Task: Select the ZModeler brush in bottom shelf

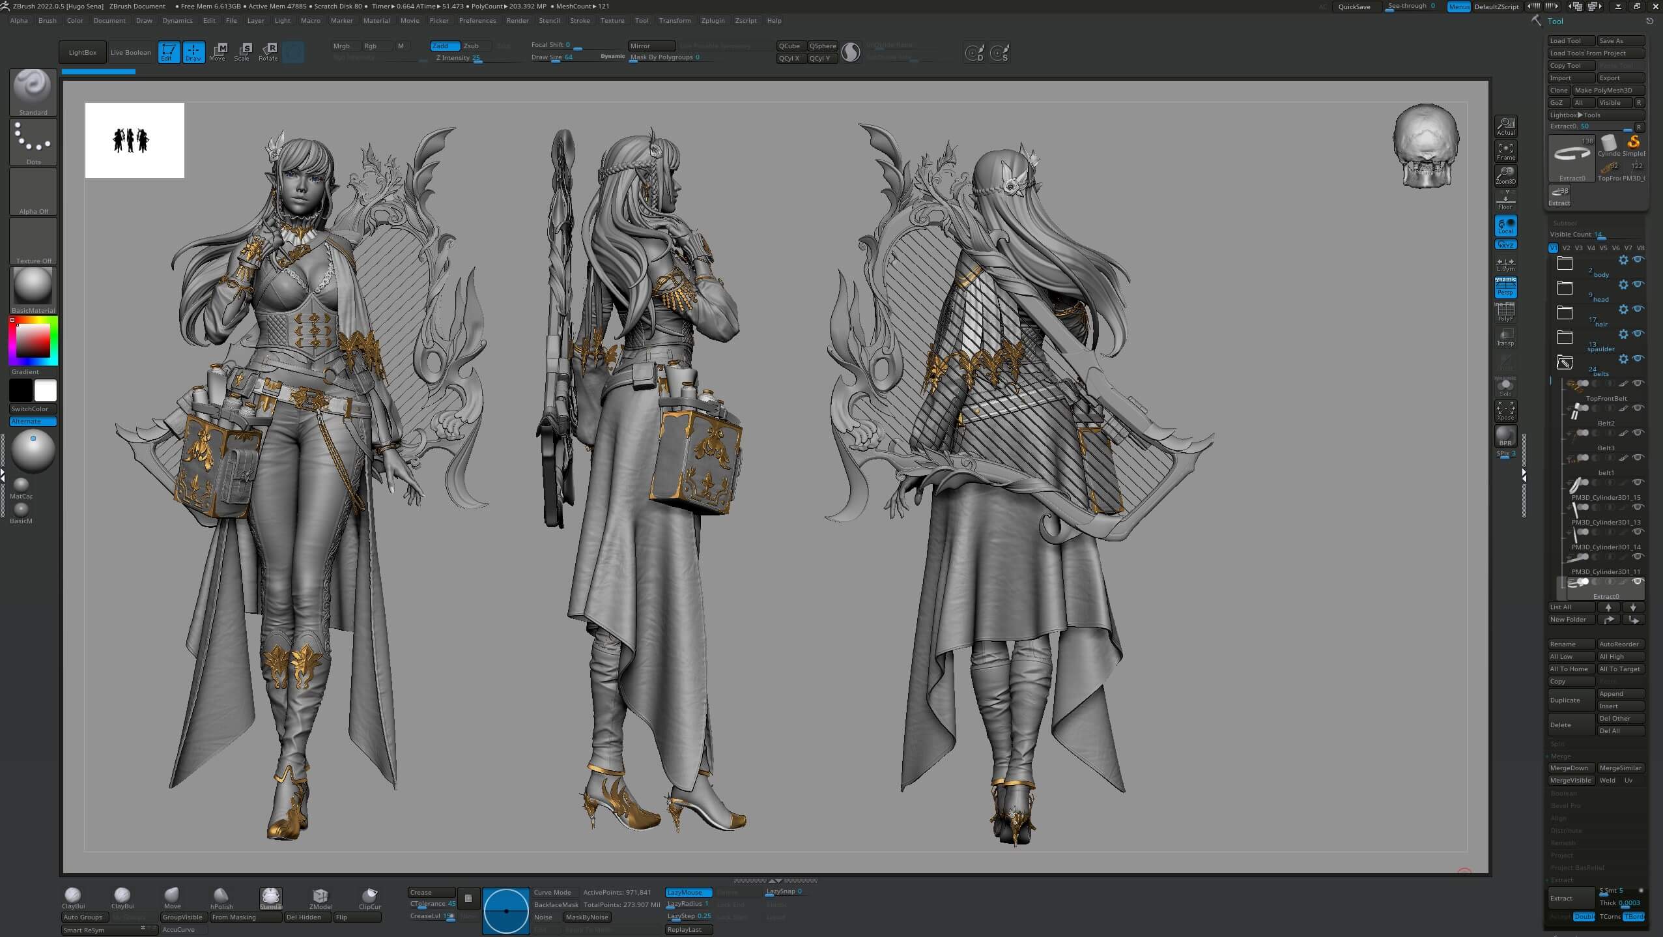Action: 320,899
